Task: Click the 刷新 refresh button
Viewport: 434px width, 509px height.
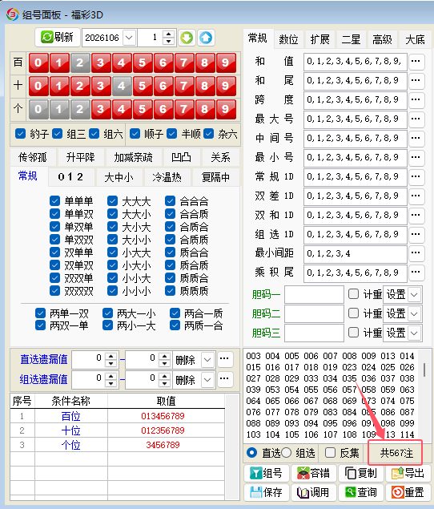Action: tap(58, 38)
